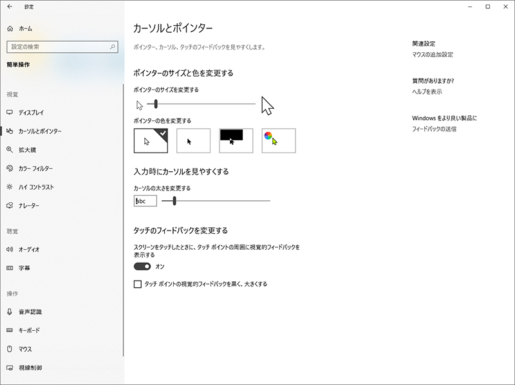Open カラー フィルター settings

(35, 168)
